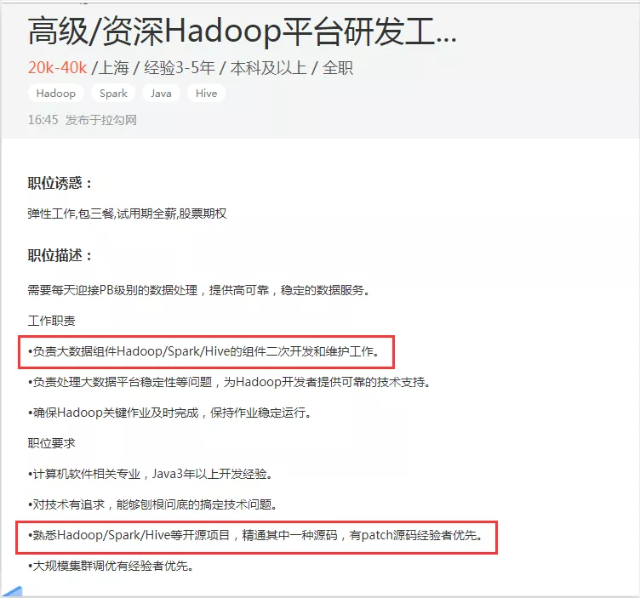Click the bullet 负责大数据组件Hadoop/Spark/Hive的组件二次开发
The height and width of the screenshot is (598, 640).
tap(203, 351)
